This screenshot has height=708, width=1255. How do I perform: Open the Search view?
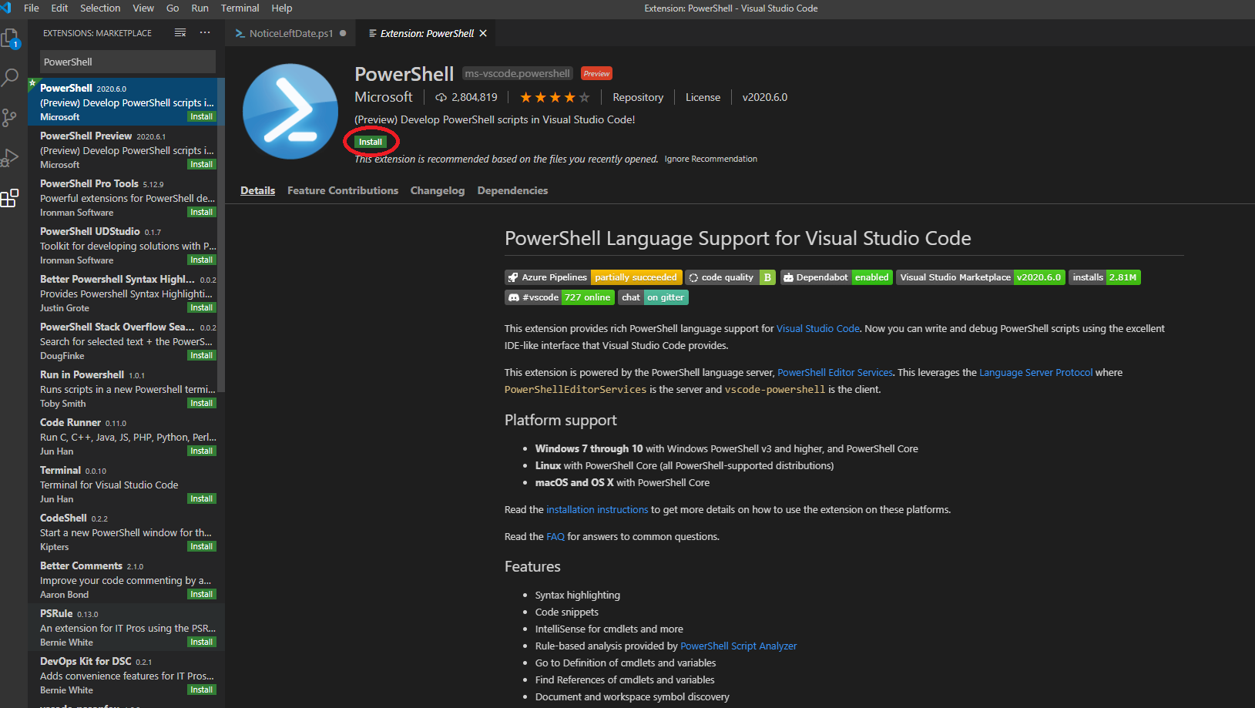(x=12, y=77)
